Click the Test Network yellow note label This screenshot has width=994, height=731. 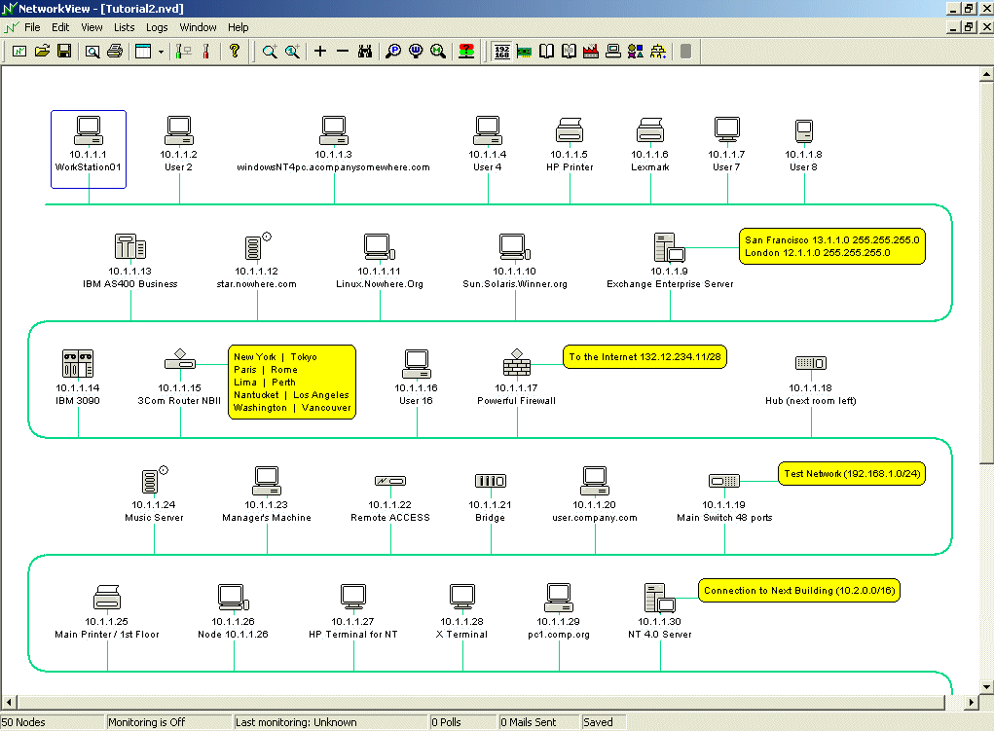853,474
